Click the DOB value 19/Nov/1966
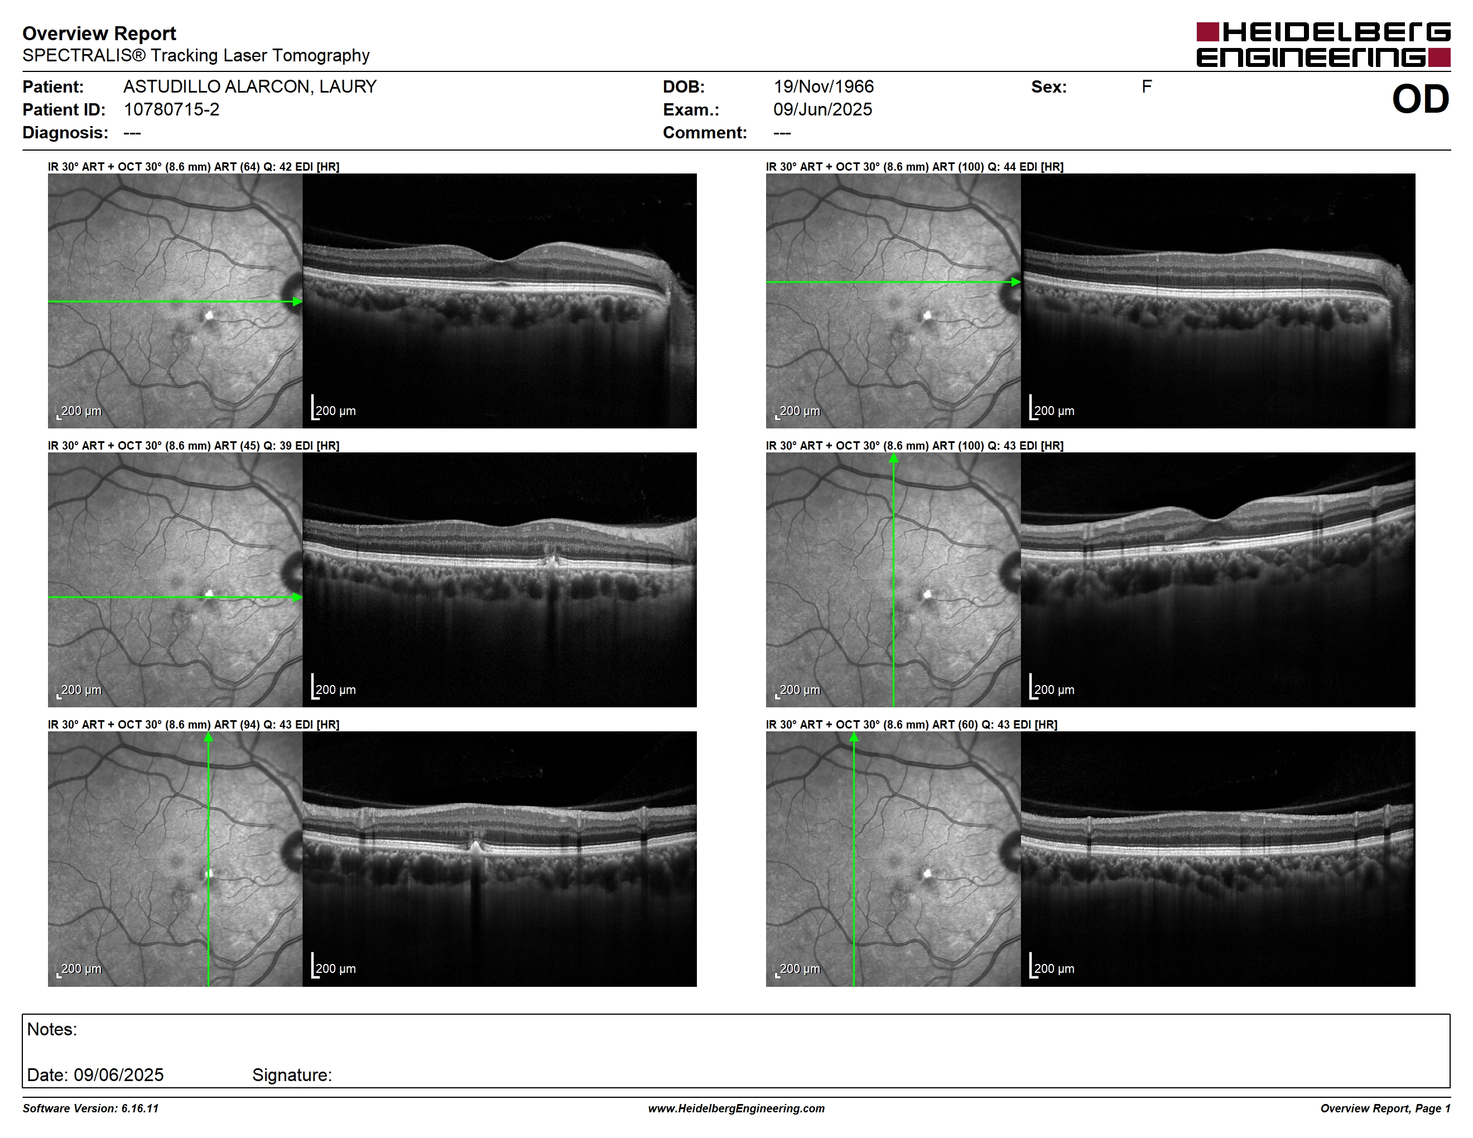1473x1138 pixels. 823,86
